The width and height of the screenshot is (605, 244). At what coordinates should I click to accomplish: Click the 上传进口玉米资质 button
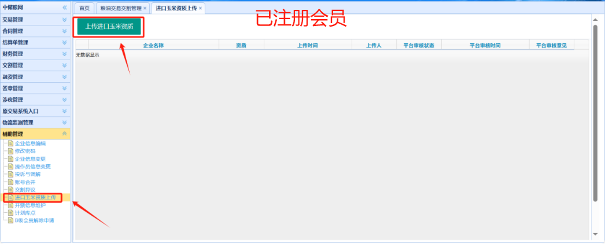[x=109, y=27]
